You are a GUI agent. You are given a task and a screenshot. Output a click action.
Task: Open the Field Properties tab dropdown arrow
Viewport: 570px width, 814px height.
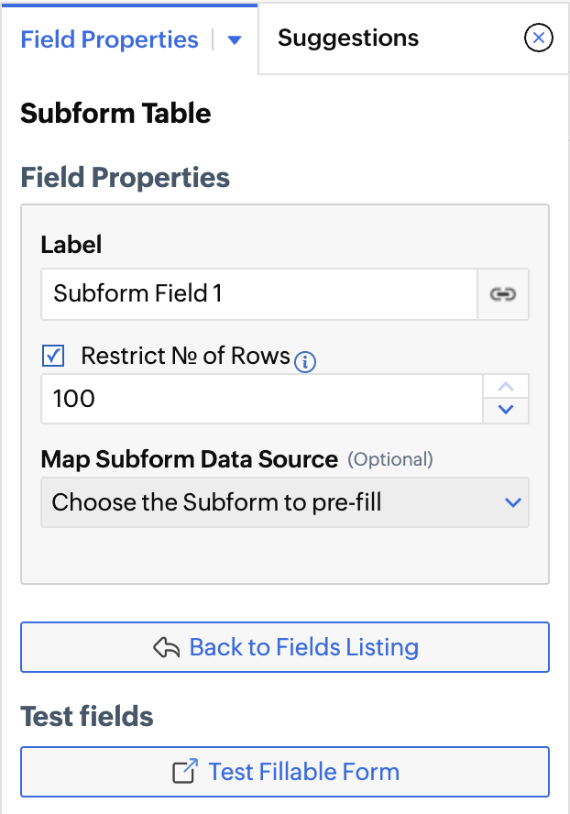(x=235, y=40)
